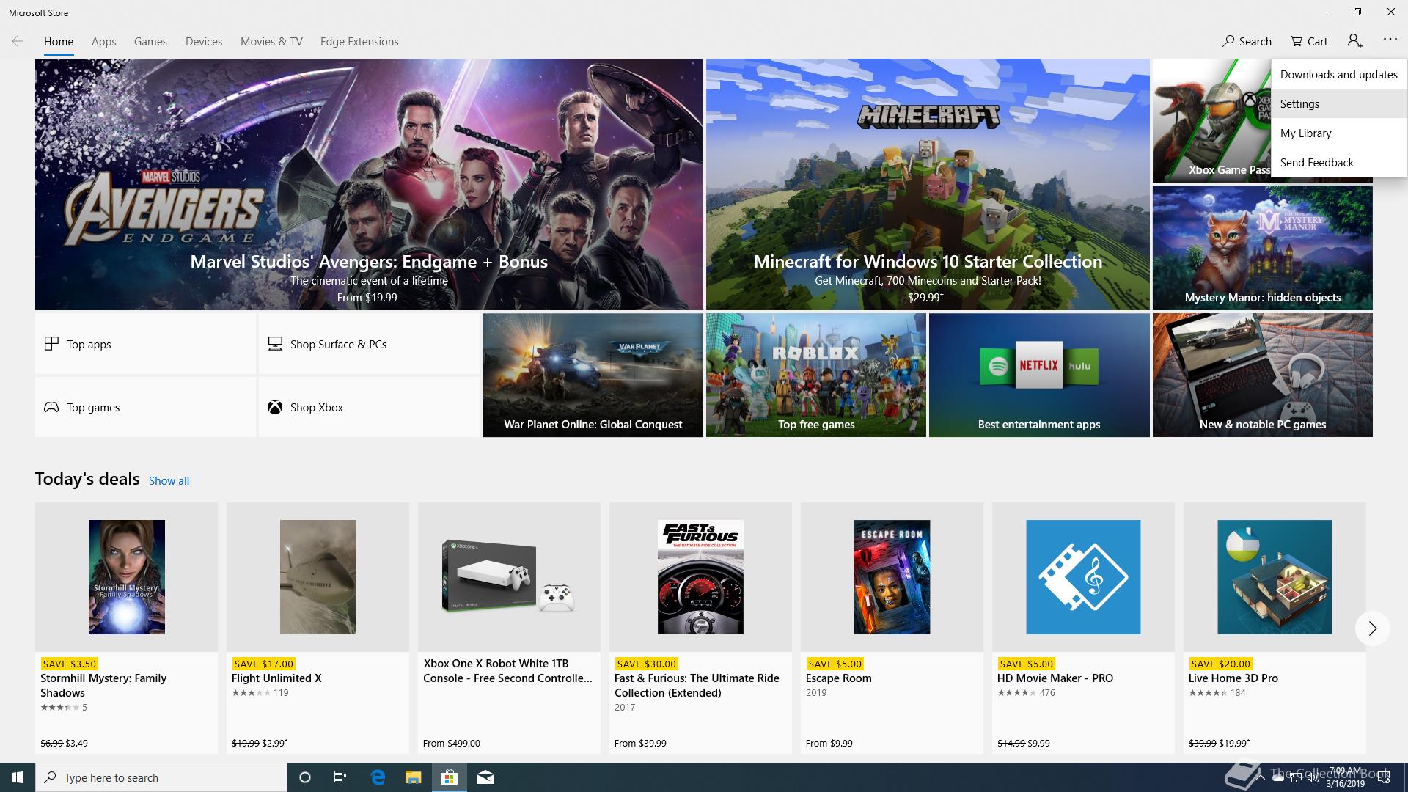Switch to the Apps tab
1408x792 pixels.
click(103, 42)
